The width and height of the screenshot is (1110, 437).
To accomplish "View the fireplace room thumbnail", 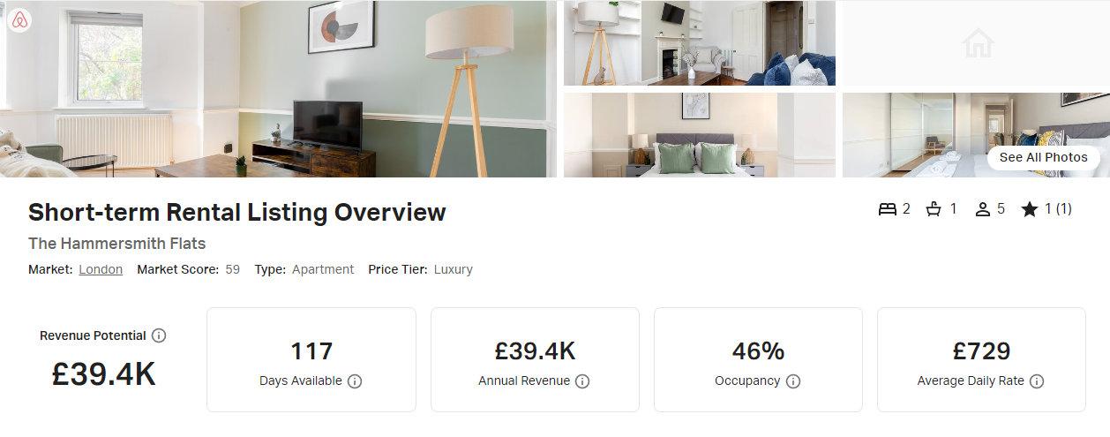I will tap(700, 42).
